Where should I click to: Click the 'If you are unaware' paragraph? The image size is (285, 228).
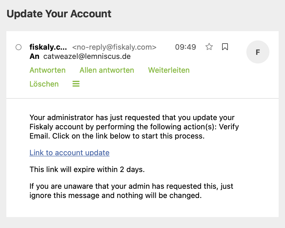pos(131,191)
